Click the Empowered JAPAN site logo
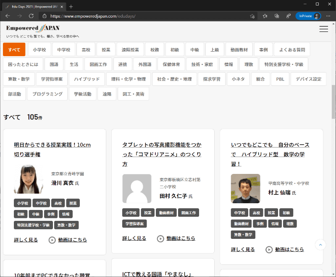336x277 pixels. tap(32, 28)
